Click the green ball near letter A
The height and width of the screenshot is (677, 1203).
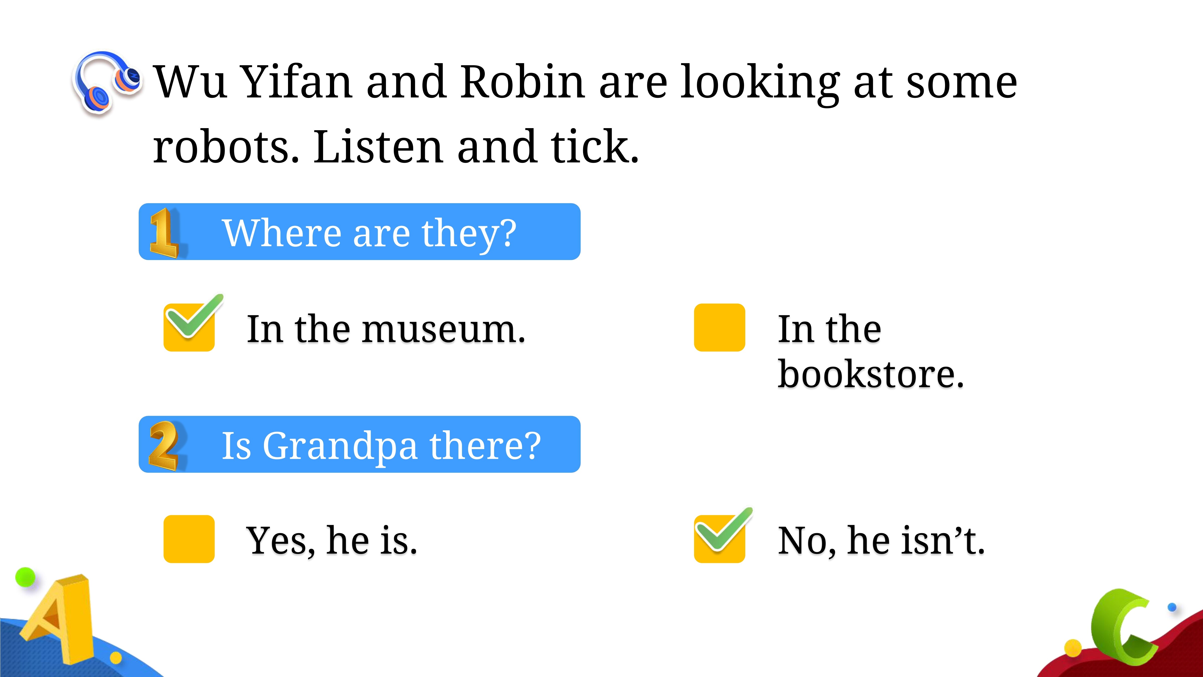coord(25,577)
